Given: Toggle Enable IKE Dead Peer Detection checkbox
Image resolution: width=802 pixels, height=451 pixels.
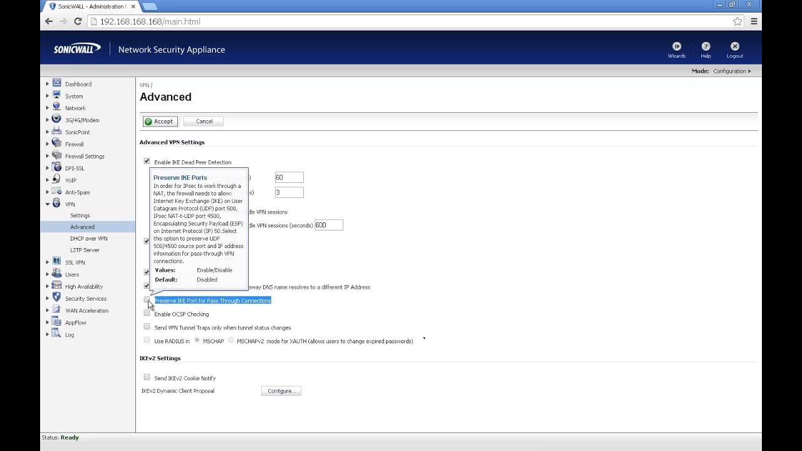Looking at the screenshot, I should pyautogui.click(x=147, y=162).
